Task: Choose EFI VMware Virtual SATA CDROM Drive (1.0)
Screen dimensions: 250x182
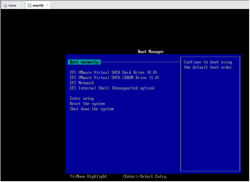Action: (115, 78)
